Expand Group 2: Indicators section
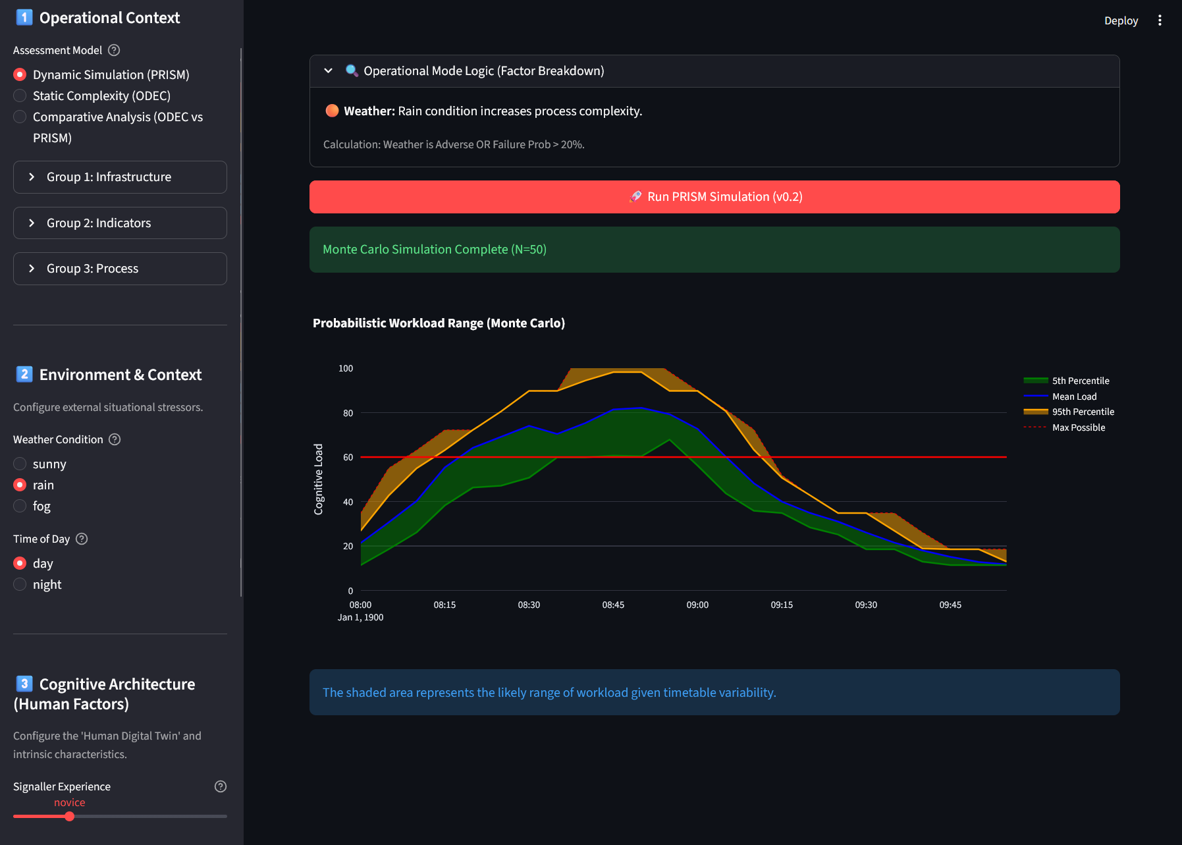 [x=120, y=223]
